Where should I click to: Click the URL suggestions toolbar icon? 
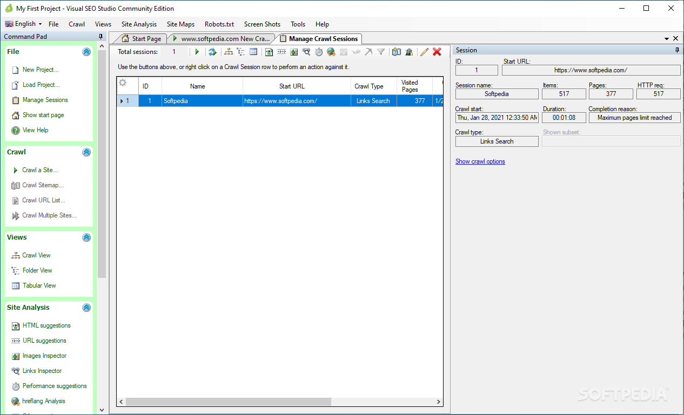pos(281,52)
